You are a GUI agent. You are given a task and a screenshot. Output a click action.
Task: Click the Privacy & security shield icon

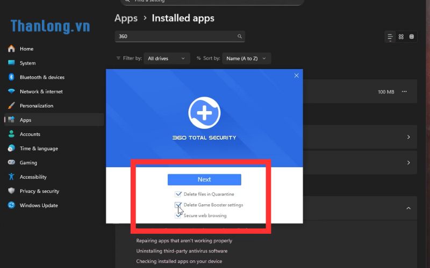pos(11,191)
